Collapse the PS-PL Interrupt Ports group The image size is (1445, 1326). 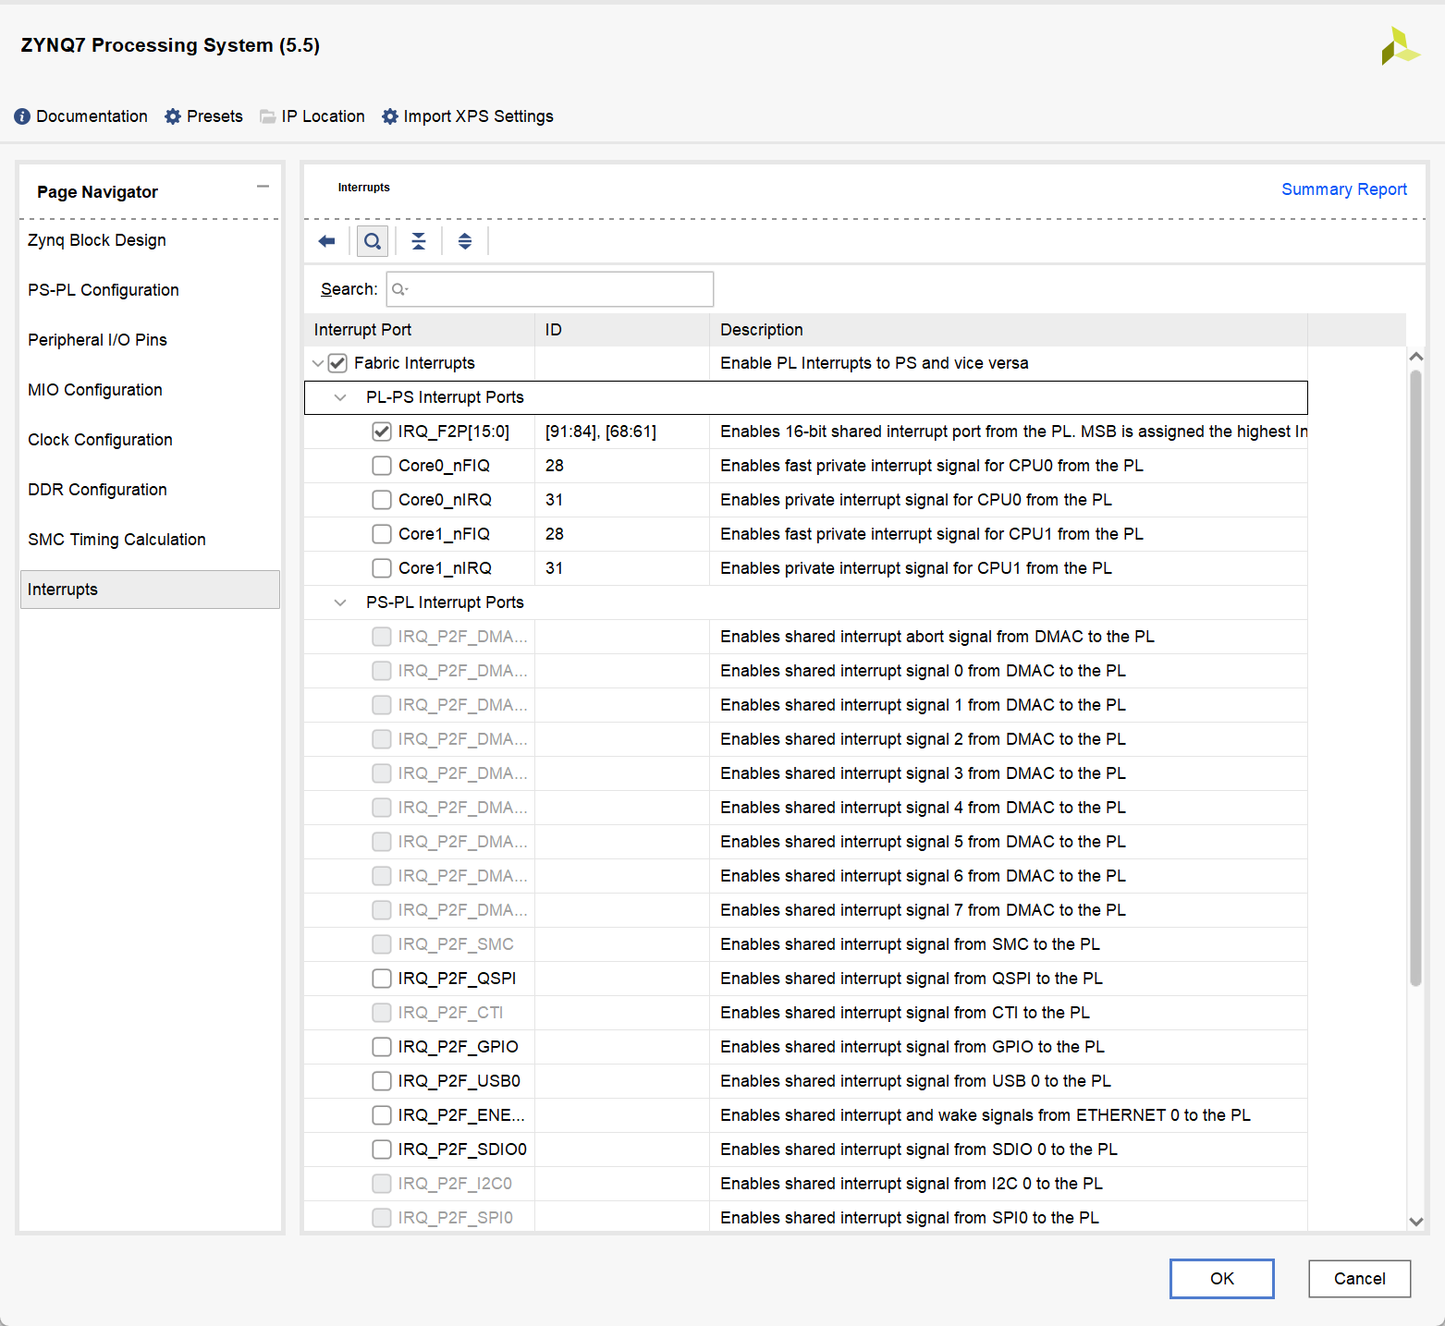(x=340, y=602)
